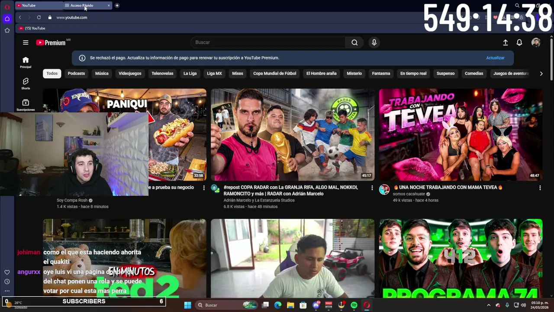Open the Copa Radar video thumbnail
This screenshot has height=312, width=554.
tap(293, 135)
